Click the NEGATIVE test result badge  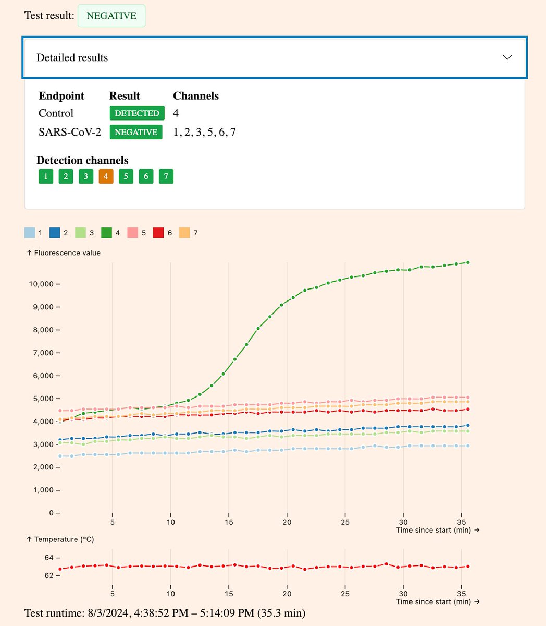tap(111, 16)
